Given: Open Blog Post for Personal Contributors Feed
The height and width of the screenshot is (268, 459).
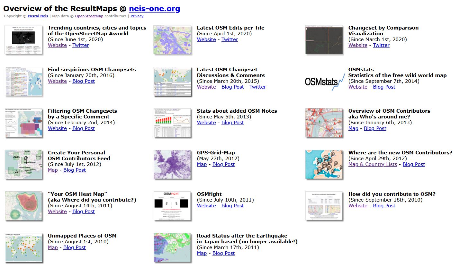Looking at the screenshot, I should pyautogui.click(x=75, y=170).
